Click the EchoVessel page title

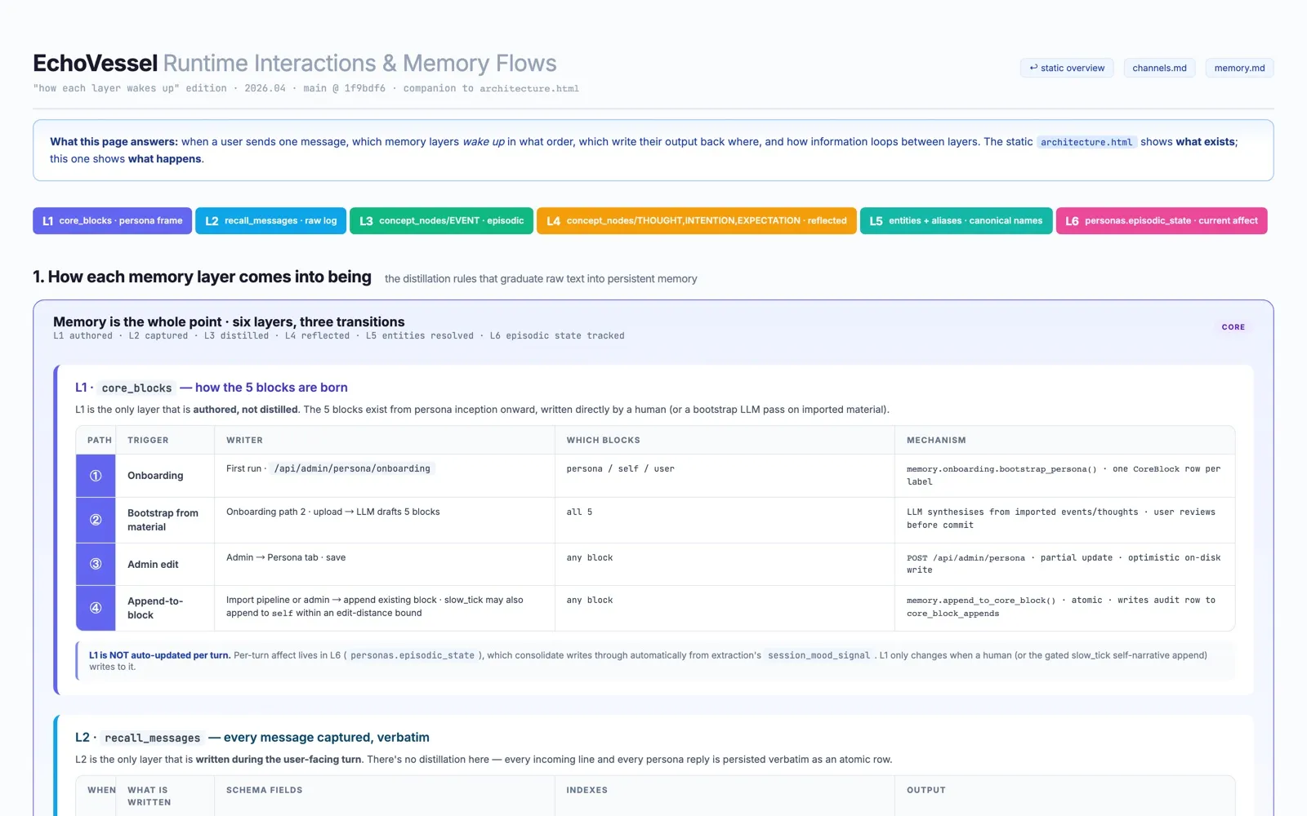(295, 63)
